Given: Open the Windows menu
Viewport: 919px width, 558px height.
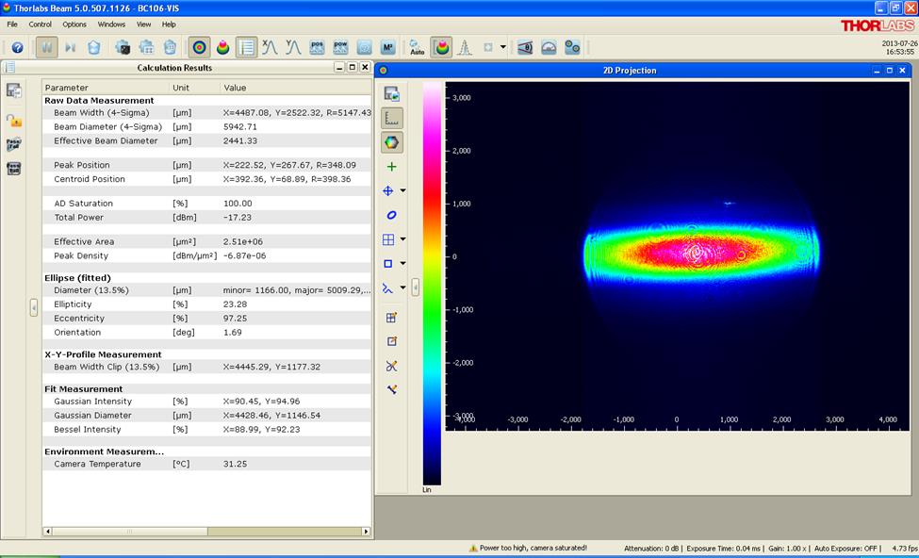Looking at the screenshot, I should point(111,24).
